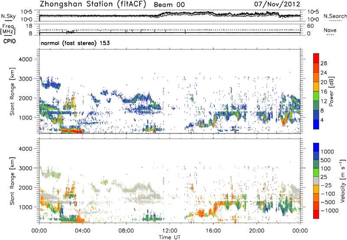Click the red high-power echo near 03:00
347x240 pixels.
[71, 131]
